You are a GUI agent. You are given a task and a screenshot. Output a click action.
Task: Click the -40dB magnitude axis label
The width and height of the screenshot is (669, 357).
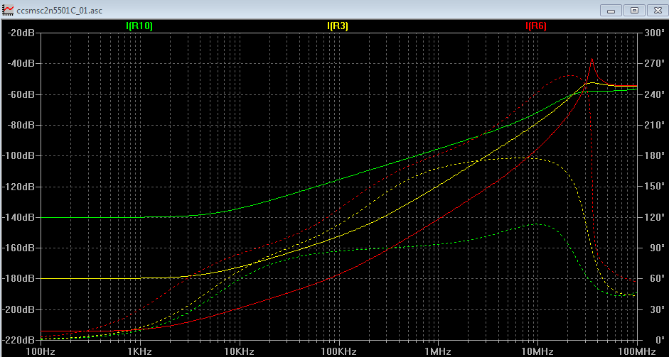20,63
